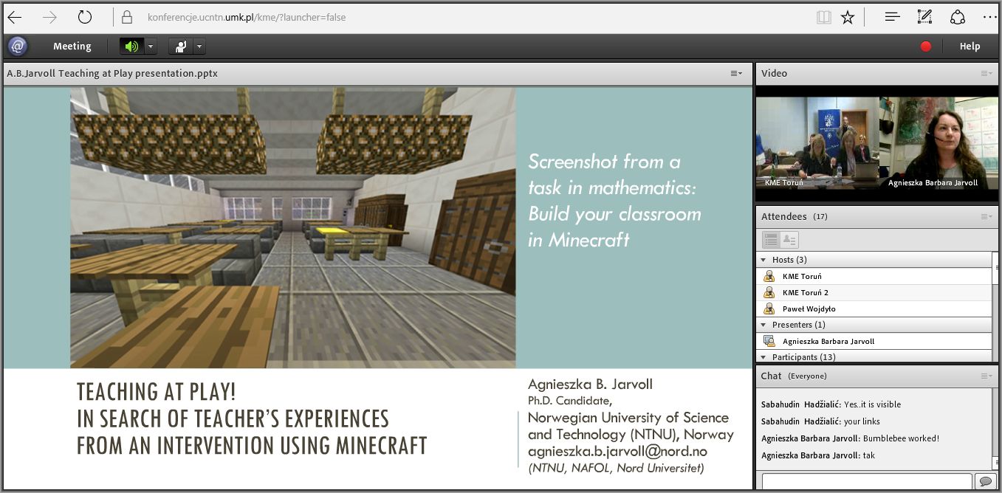Switch to attendee status view icon
Screen dimensions: 1002x493
pyautogui.click(x=789, y=240)
